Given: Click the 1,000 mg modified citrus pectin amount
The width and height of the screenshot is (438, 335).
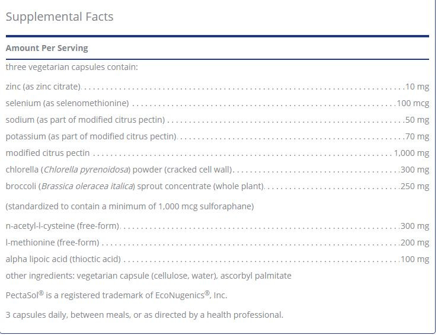Looking at the screenshot, I should click(x=411, y=153).
